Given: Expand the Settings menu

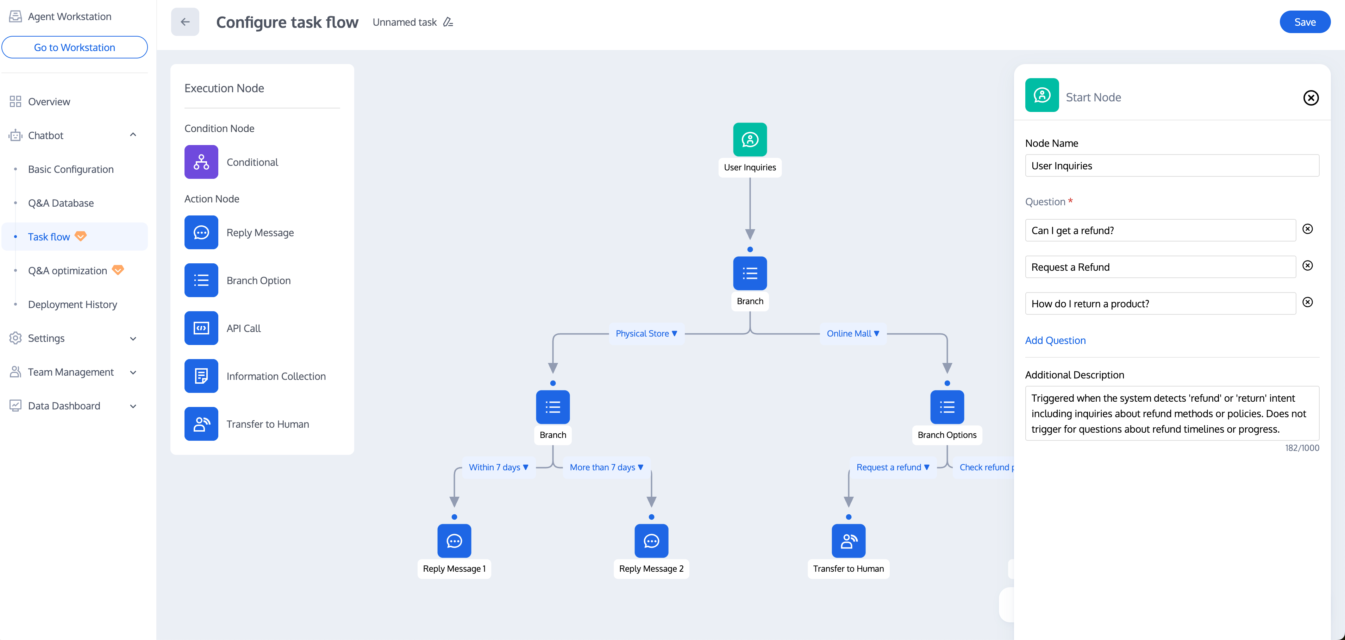Looking at the screenshot, I should (133, 338).
